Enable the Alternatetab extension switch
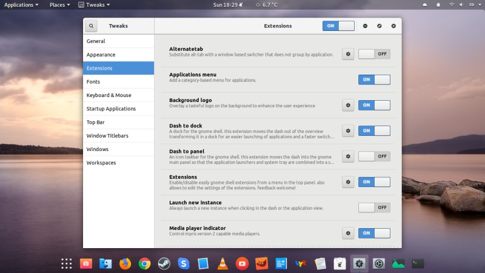Viewport: 485px width, 273px height. (374, 54)
